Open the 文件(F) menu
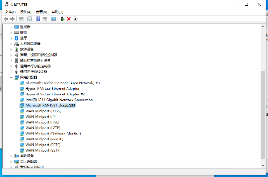The image size is (268, 177). coord(10,12)
